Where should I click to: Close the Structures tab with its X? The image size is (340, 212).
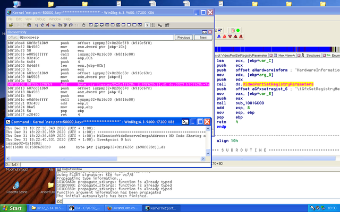(299, 55)
